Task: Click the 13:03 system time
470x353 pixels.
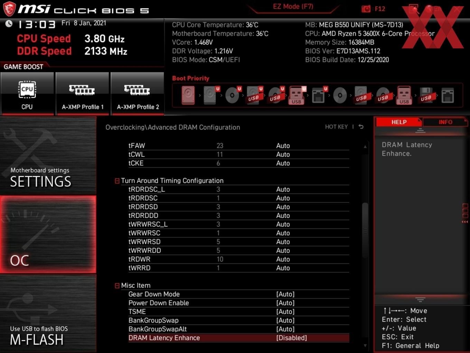Action: click(37, 24)
